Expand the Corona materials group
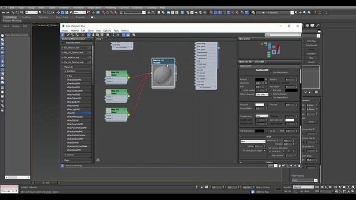356x200 pixels. coord(66,154)
